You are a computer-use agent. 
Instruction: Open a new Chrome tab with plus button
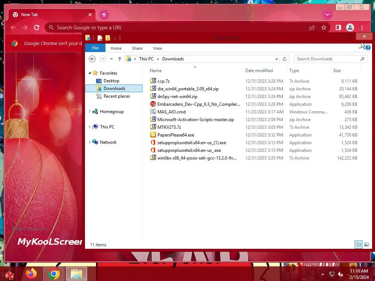tap(104, 15)
